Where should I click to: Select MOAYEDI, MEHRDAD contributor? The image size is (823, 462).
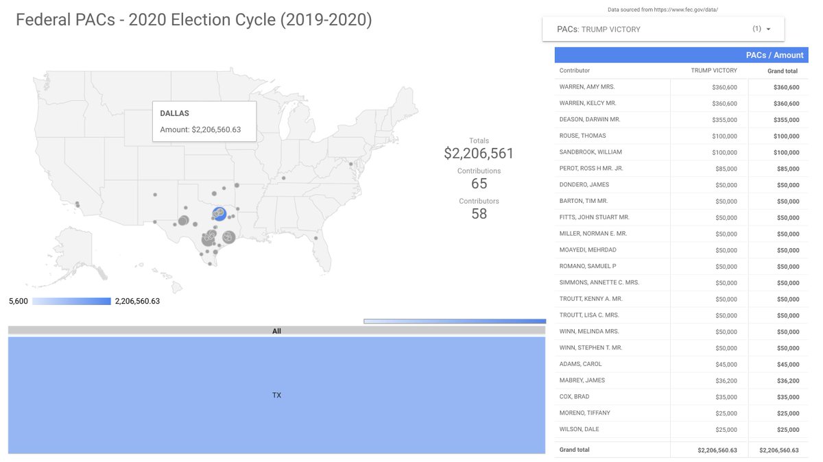tap(588, 250)
